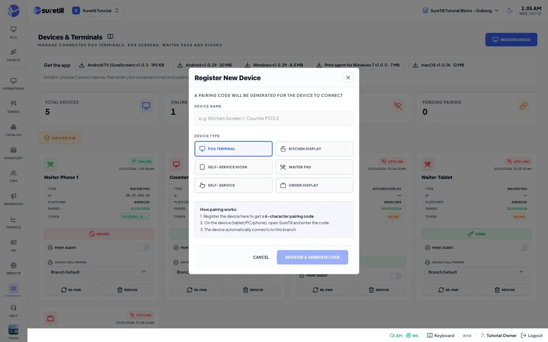Image resolution: width=548 pixels, height=342 pixels.
Task: Open the Bistro – Gulberg branch dropdown
Action: point(460,11)
